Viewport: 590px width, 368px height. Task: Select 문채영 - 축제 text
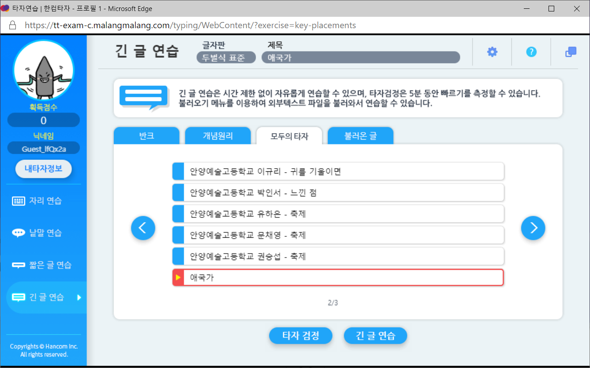(x=338, y=235)
